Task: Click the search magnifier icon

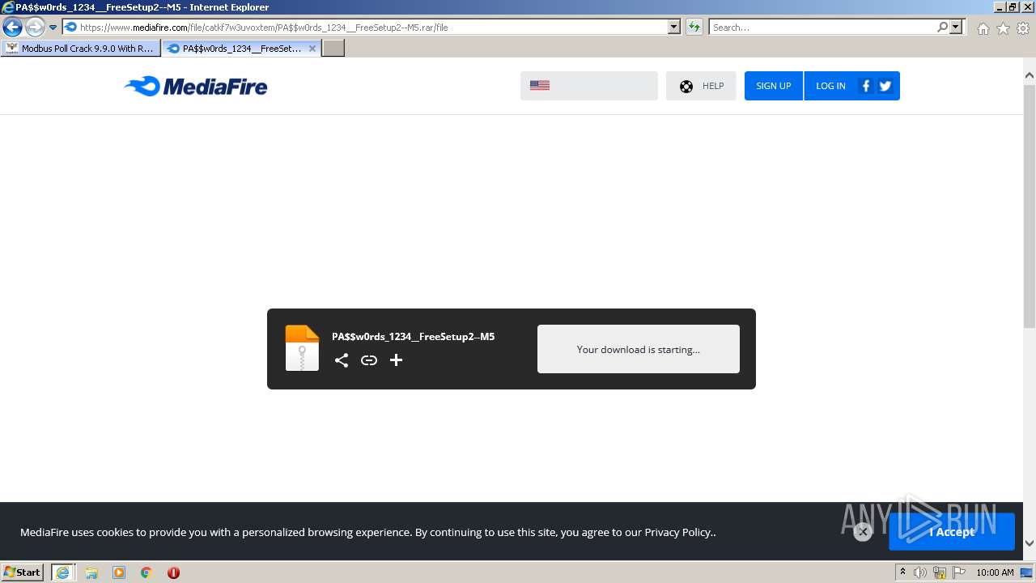Action: [x=942, y=27]
